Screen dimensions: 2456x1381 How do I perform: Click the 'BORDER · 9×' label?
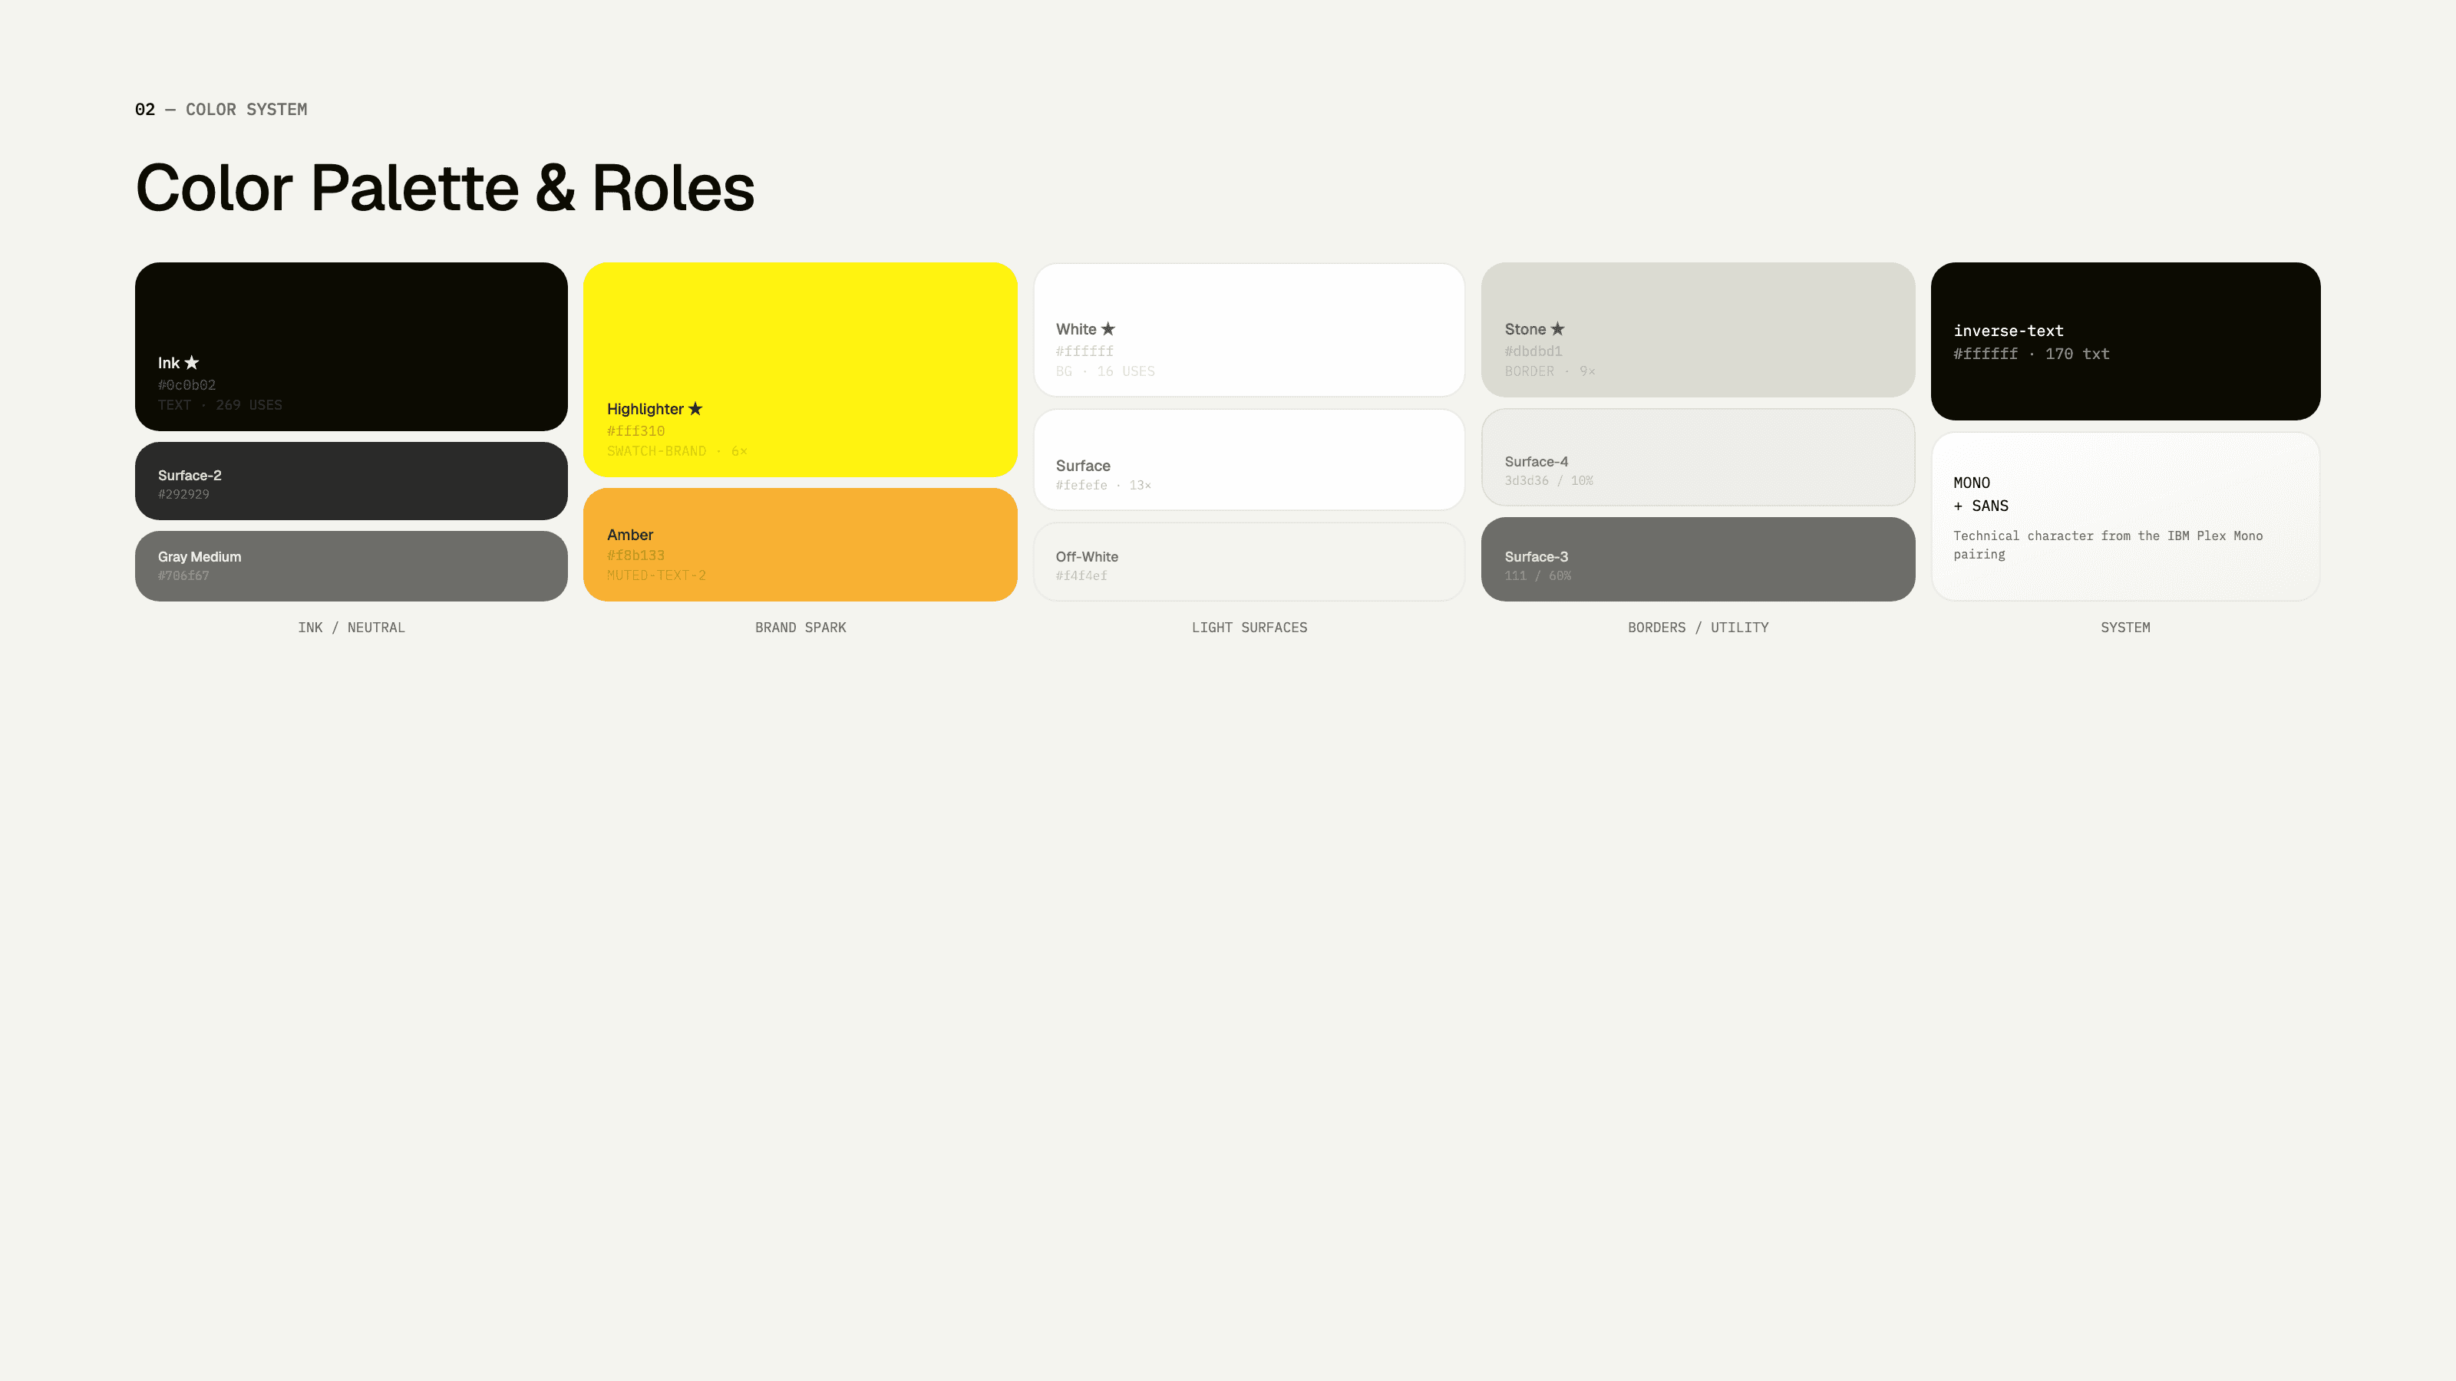tap(1550, 371)
